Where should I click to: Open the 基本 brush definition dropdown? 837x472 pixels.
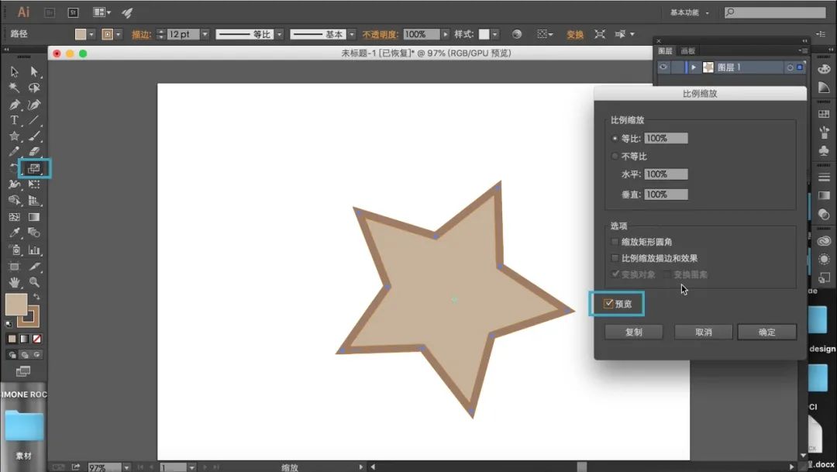(351, 34)
